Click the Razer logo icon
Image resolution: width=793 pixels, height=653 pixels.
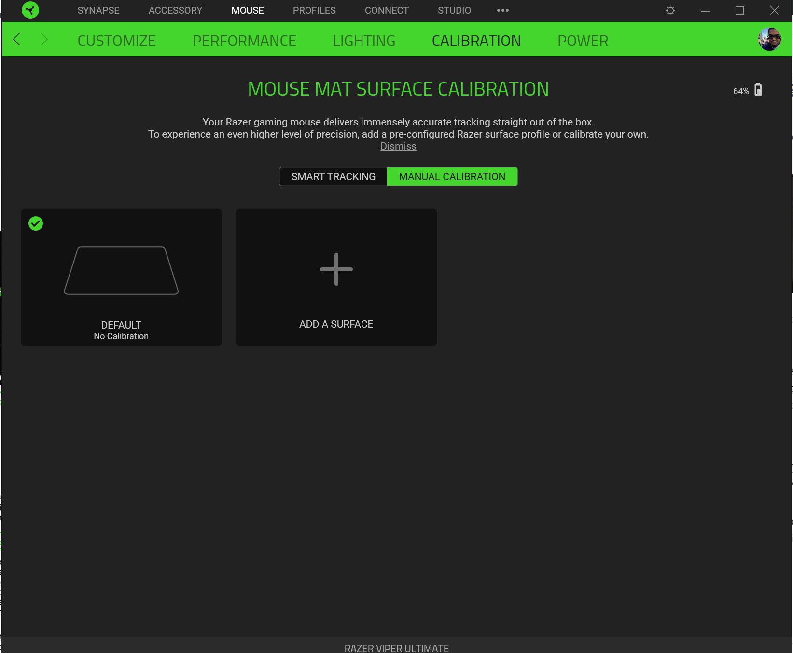[x=30, y=10]
